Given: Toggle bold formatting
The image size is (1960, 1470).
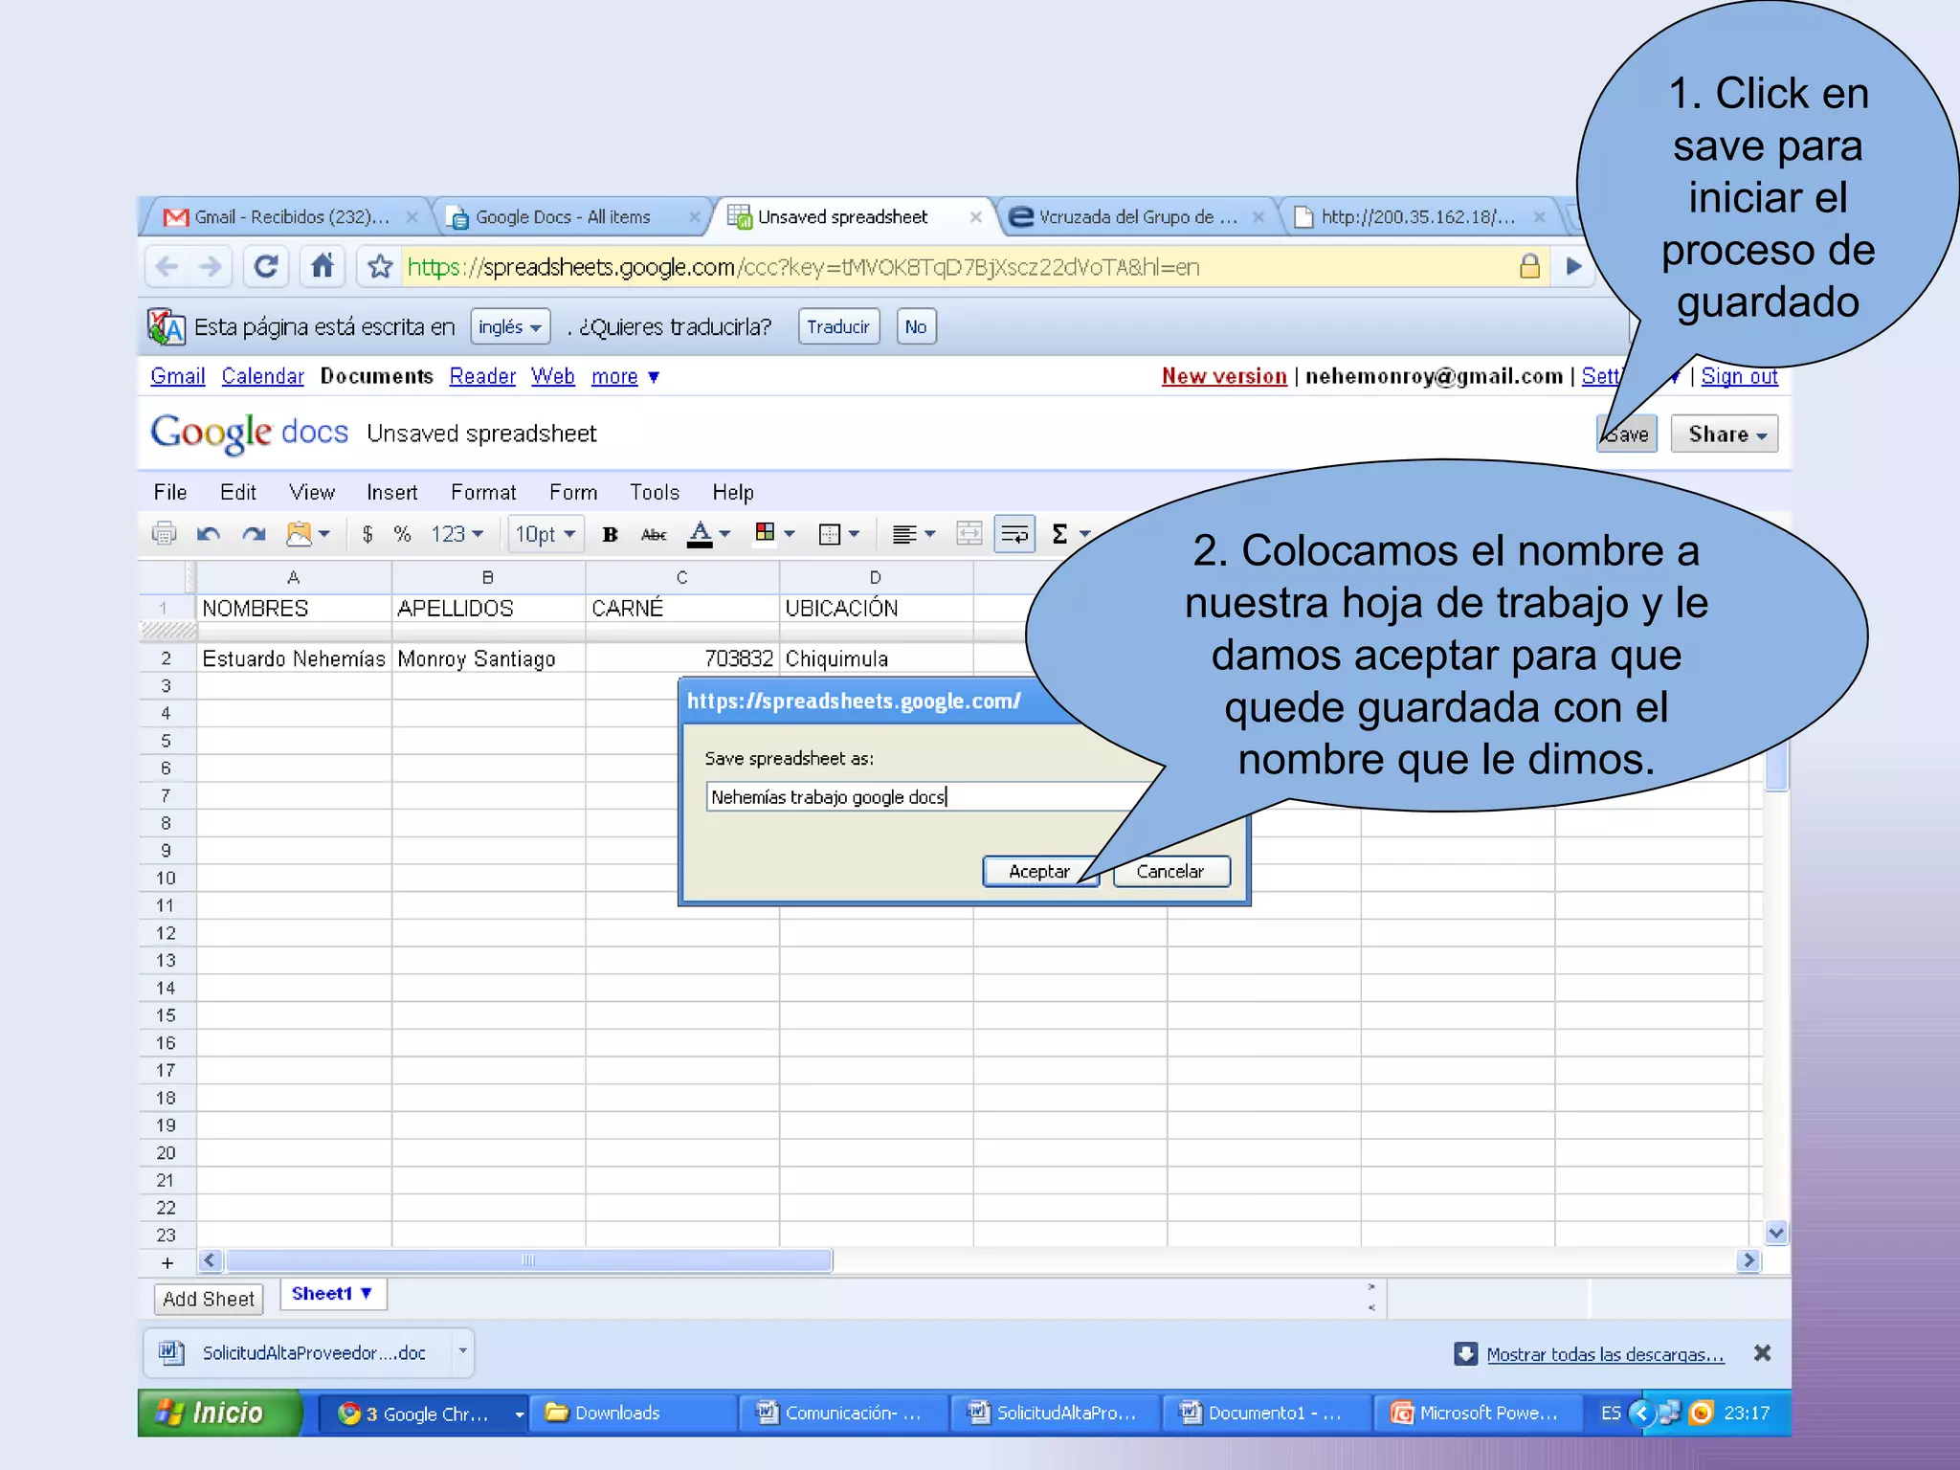Looking at the screenshot, I should [x=611, y=534].
